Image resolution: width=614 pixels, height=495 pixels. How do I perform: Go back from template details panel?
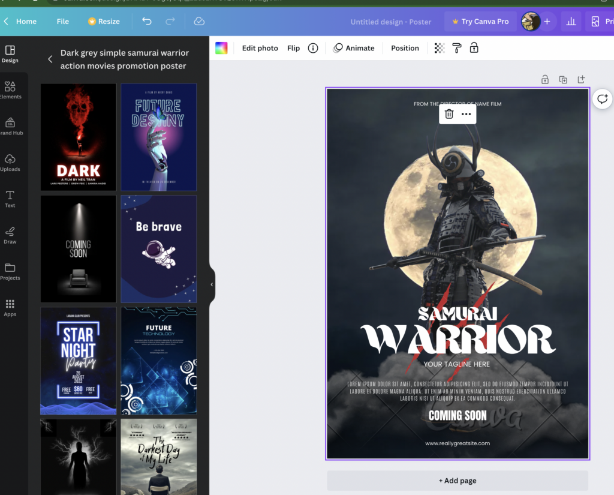50,59
